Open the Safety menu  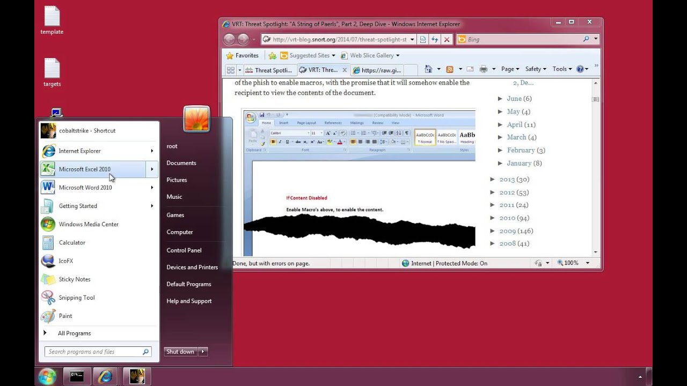click(x=536, y=69)
